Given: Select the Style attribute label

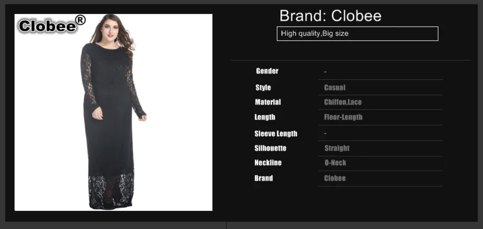Looking at the screenshot, I should coord(263,88).
